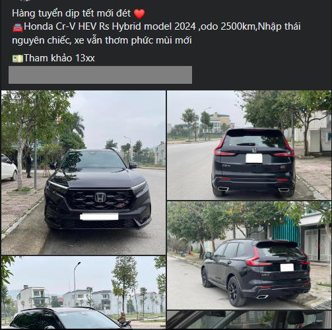332x330 pixels.
Task: Click the Honda emblem on the rear tailgate
Action: click(x=254, y=150)
